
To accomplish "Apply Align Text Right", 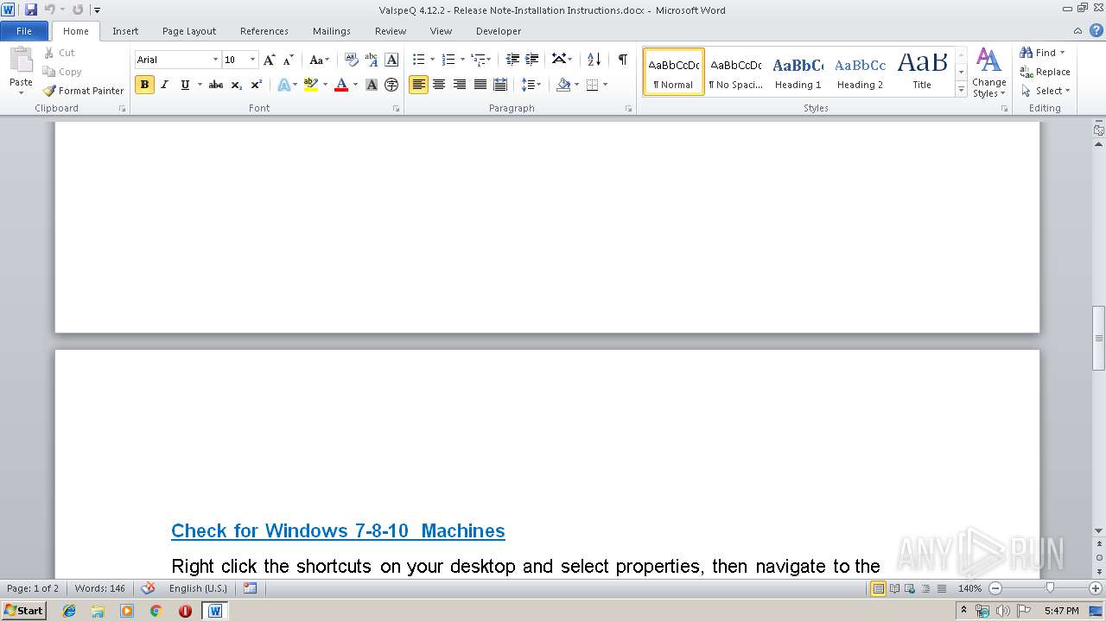I will pos(460,85).
